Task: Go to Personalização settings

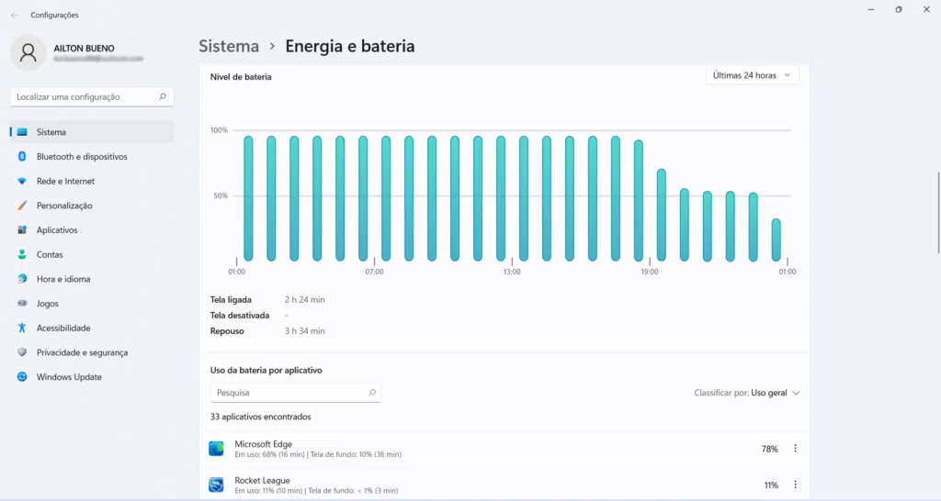Action: pos(64,206)
